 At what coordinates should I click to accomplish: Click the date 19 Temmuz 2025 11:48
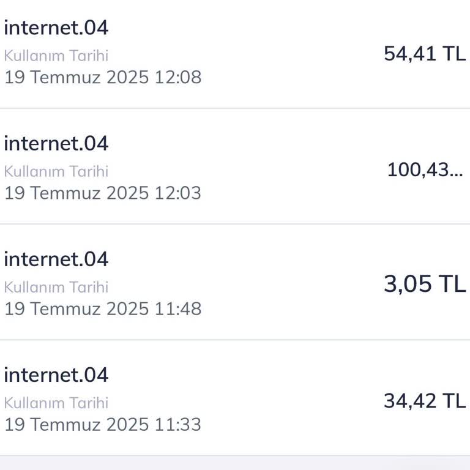(103, 308)
